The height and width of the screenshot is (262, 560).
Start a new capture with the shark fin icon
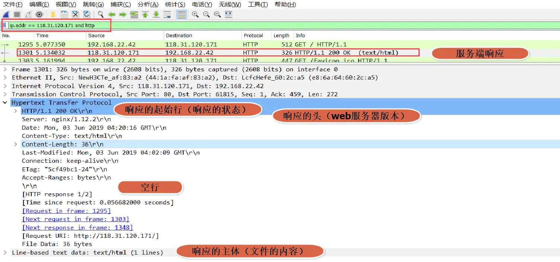(6, 14)
